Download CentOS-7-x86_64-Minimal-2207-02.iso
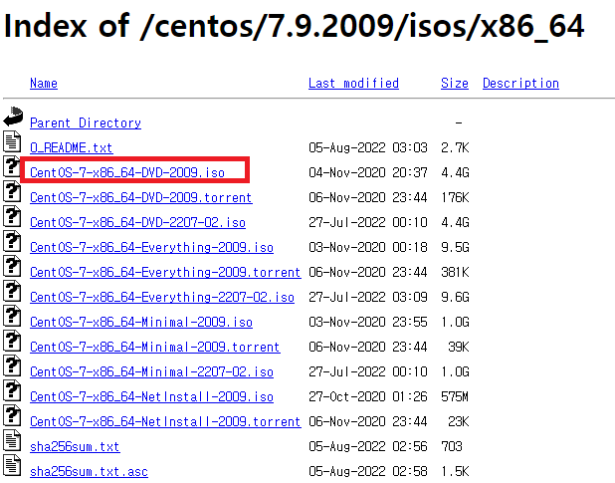The height and width of the screenshot is (483, 615). [x=151, y=372]
